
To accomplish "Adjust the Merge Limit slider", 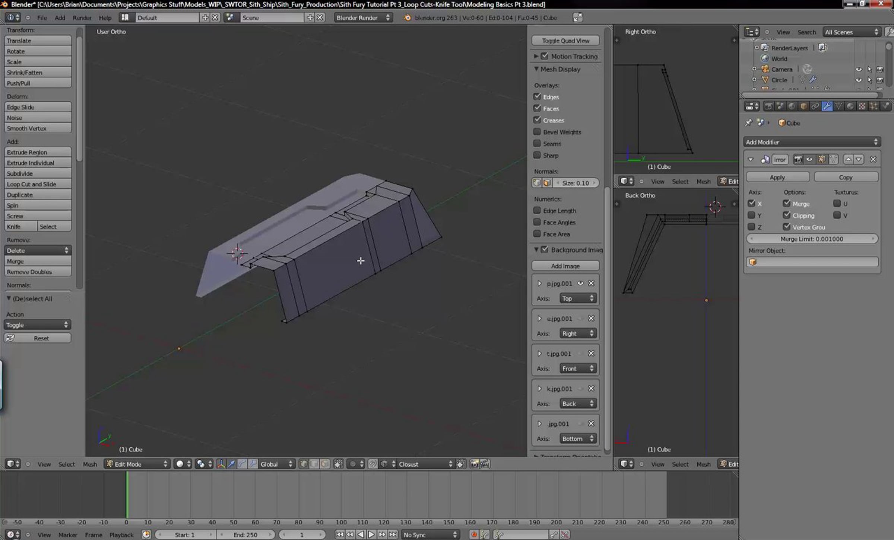I will pyautogui.click(x=812, y=239).
